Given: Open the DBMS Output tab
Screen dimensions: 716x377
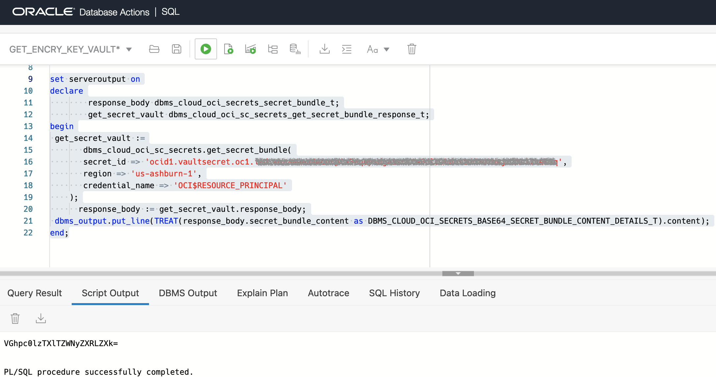Looking at the screenshot, I should coord(188,293).
